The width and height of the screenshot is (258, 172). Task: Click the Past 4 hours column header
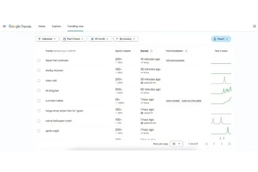point(221,51)
